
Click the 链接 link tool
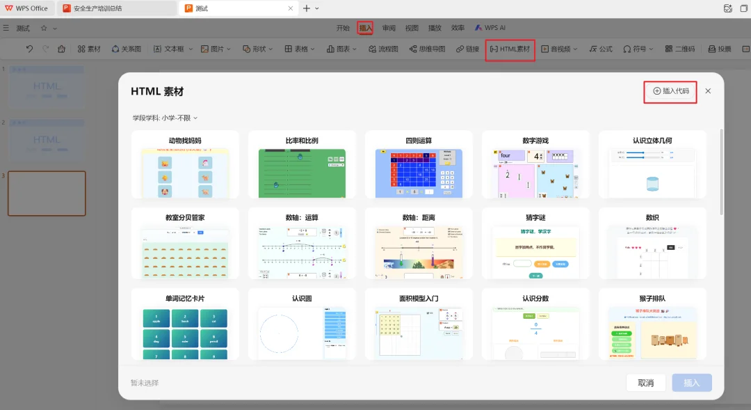[467, 49]
